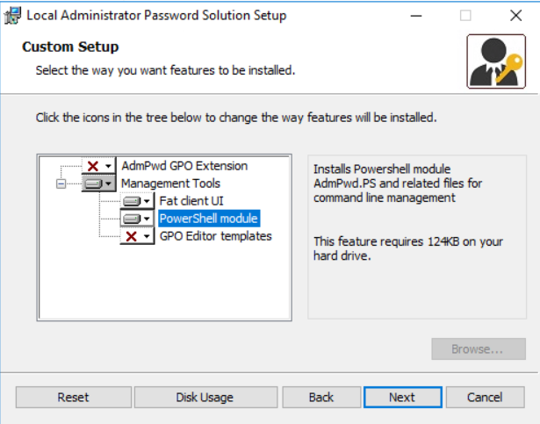Select the Fat client UI feature label
The height and width of the screenshot is (424, 540).
(x=191, y=201)
